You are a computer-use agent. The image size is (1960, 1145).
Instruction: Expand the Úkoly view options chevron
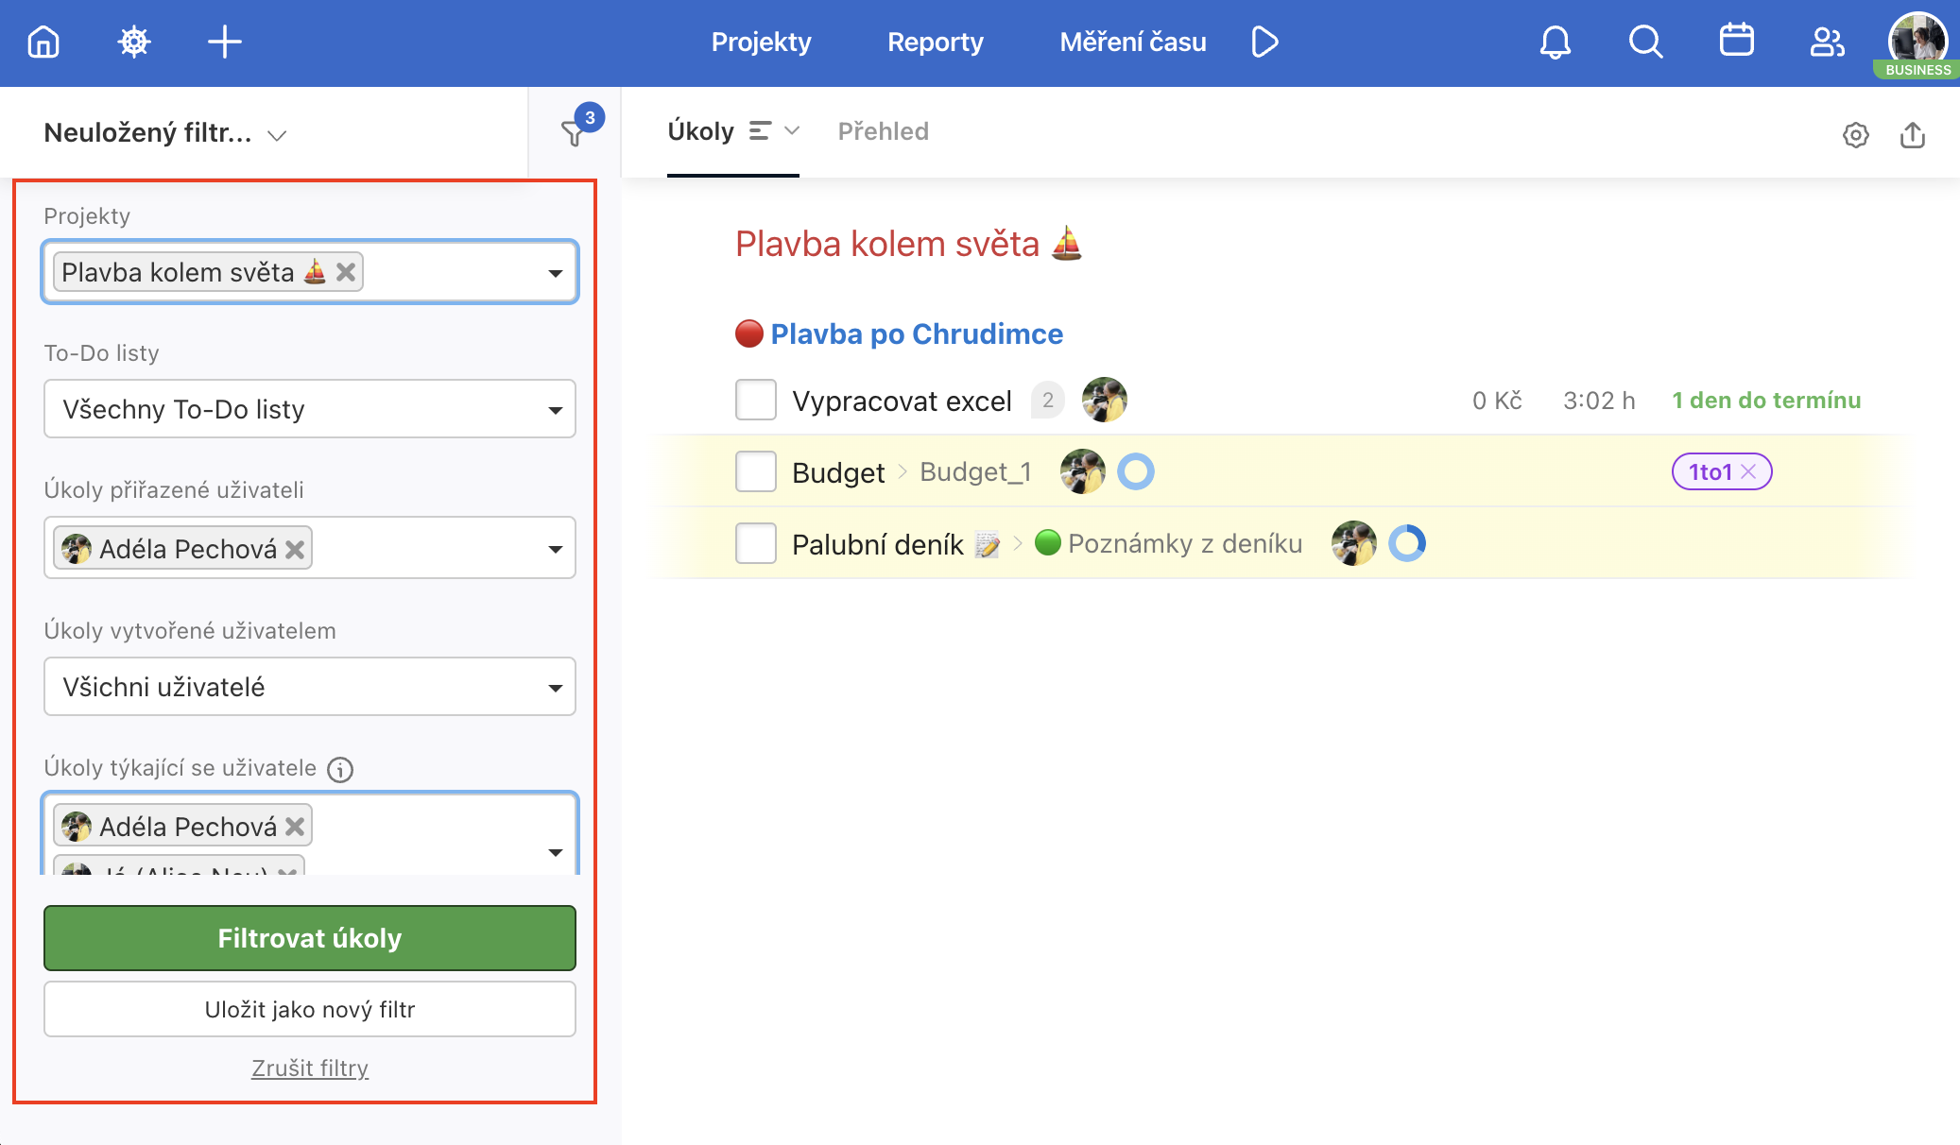[792, 130]
